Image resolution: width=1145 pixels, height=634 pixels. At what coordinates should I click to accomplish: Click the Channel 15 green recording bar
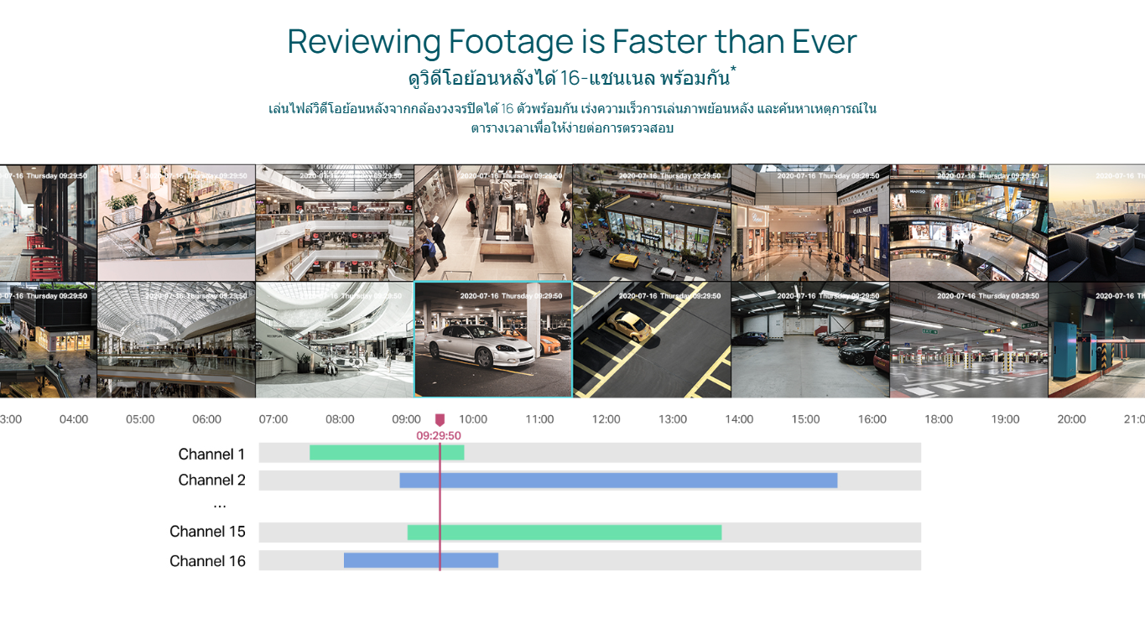[x=565, y=533]
